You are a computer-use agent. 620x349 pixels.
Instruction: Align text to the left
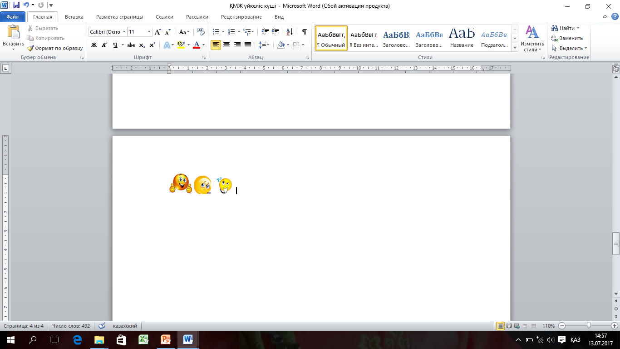click(216, 45)
